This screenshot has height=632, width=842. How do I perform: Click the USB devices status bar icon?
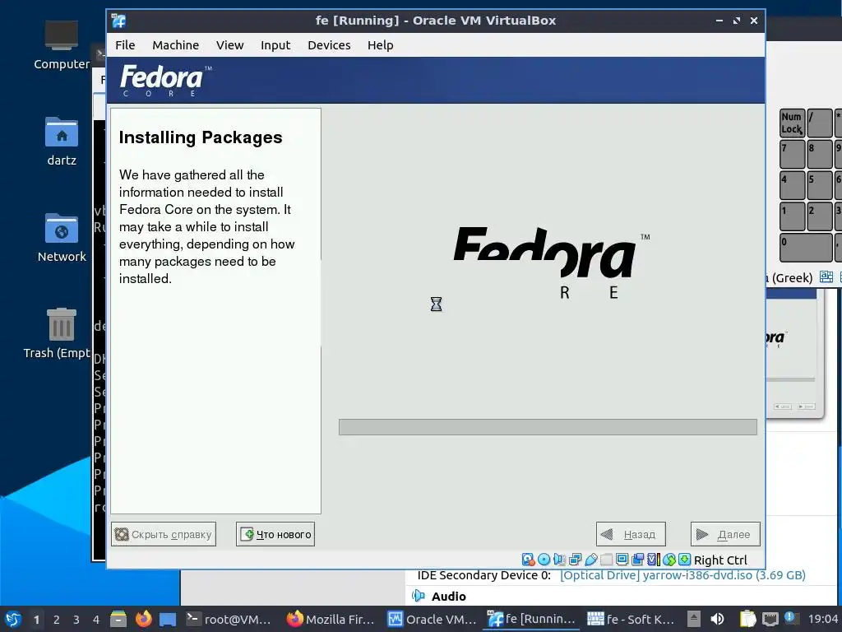tap(591, 560)
